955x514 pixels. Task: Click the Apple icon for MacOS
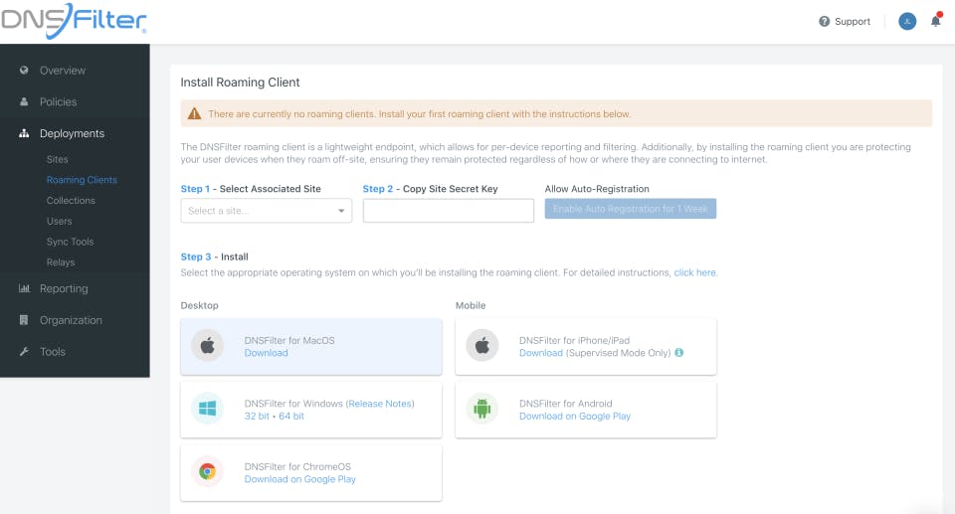[207, 346]
